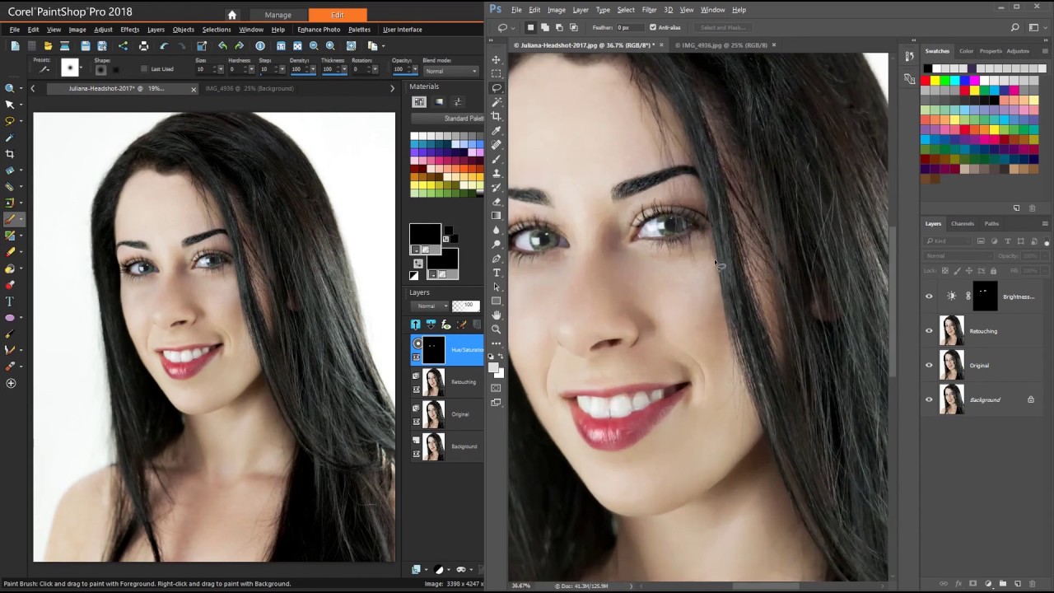Click the red swatch in Photoshop Swatches
This screenshot has height=593, width=1054.
(926, 81)
